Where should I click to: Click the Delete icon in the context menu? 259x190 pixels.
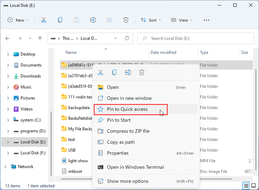[x=142, y=72]
